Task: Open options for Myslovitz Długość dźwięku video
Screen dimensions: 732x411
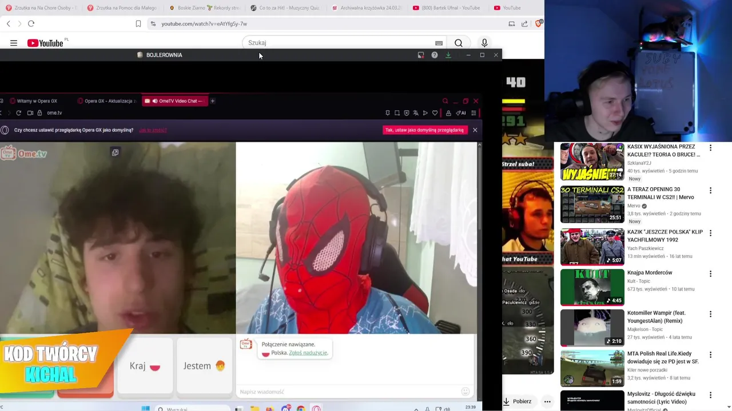Action: coord(710,395)
